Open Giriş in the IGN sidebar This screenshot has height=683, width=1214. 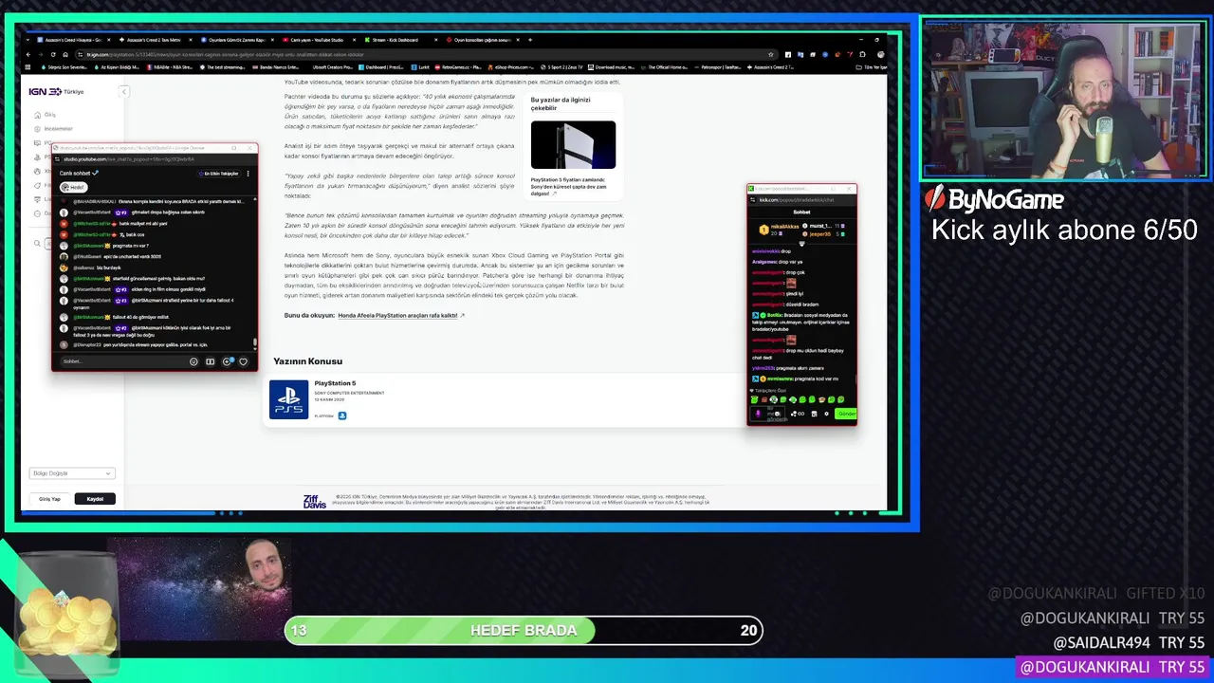(49, 115)
